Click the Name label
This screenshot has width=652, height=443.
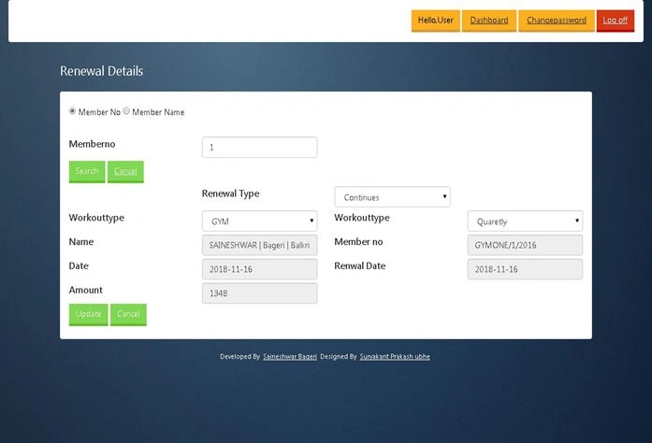point(81,242)
